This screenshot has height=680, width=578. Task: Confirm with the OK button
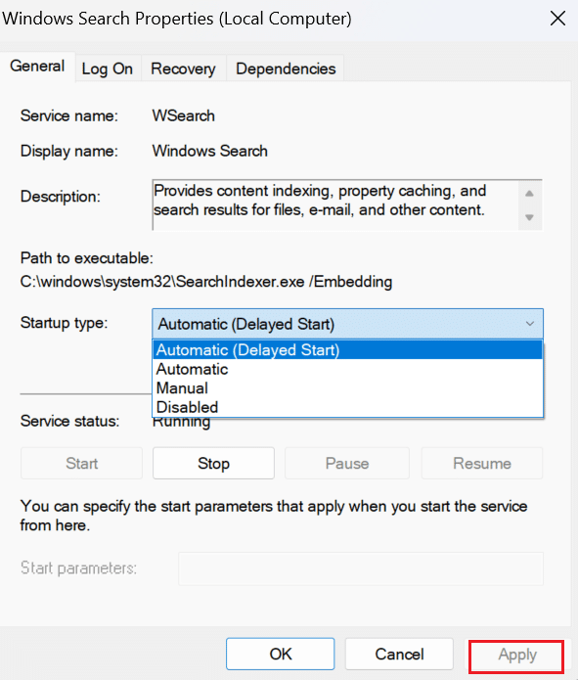280,654
